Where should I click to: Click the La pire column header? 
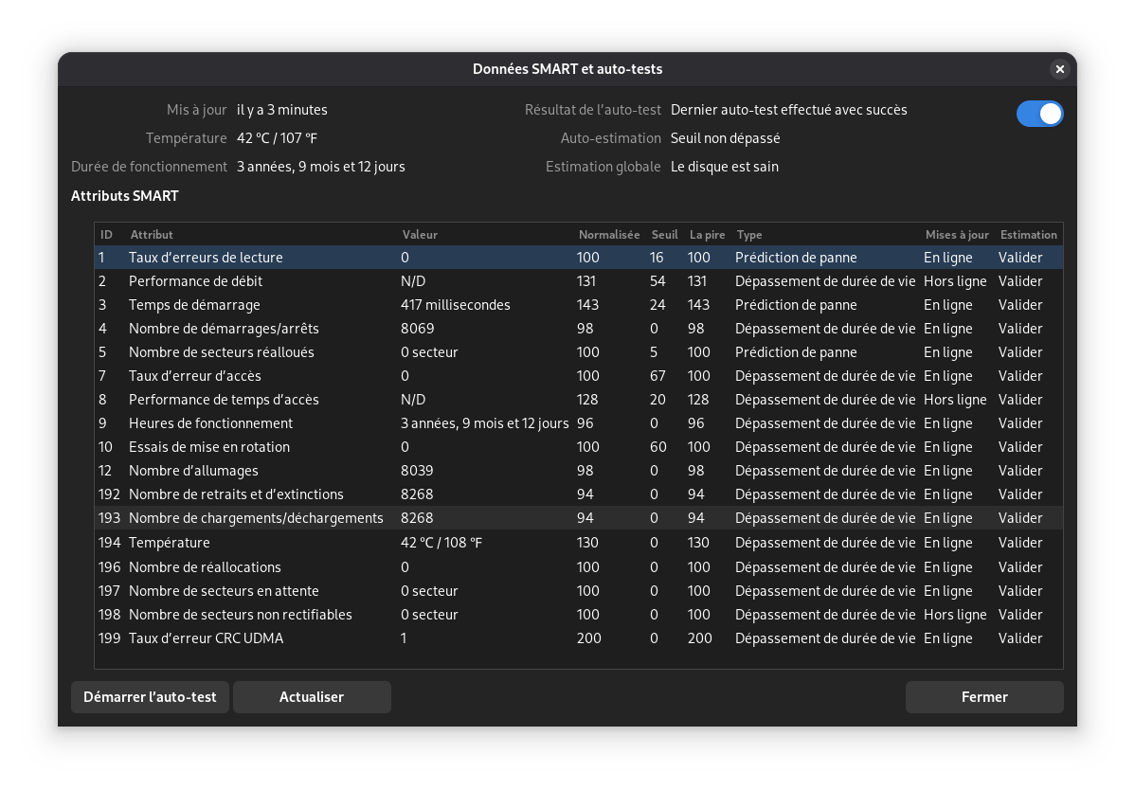707,234
